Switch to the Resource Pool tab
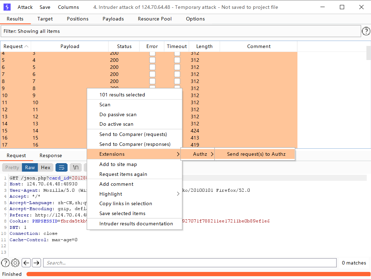 [155, 19]
